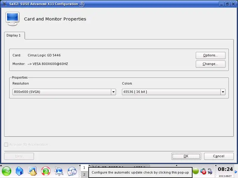This screenshot has width=238, height=178.
Task: Switch to the Display 1 tab
Action: [x=14, y=35]
